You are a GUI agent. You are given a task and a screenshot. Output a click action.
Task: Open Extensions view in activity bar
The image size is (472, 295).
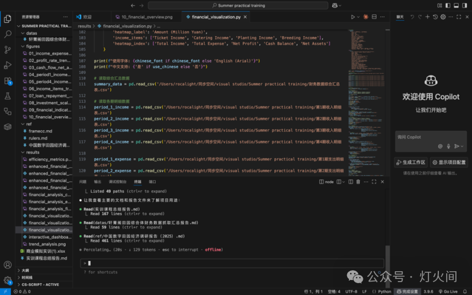click(8, 81)
